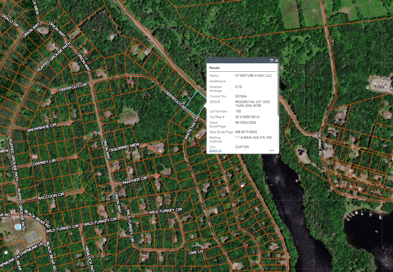The height and width of the screenshot is (272, 393).
Task: Click the RACCOON CIR street label
Action: 51,196
